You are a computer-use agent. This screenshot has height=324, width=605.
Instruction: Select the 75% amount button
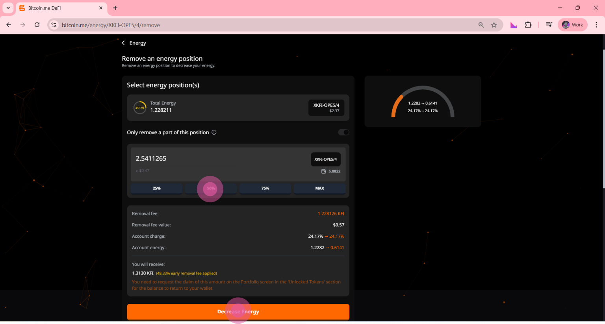click(x=265, y=188)
